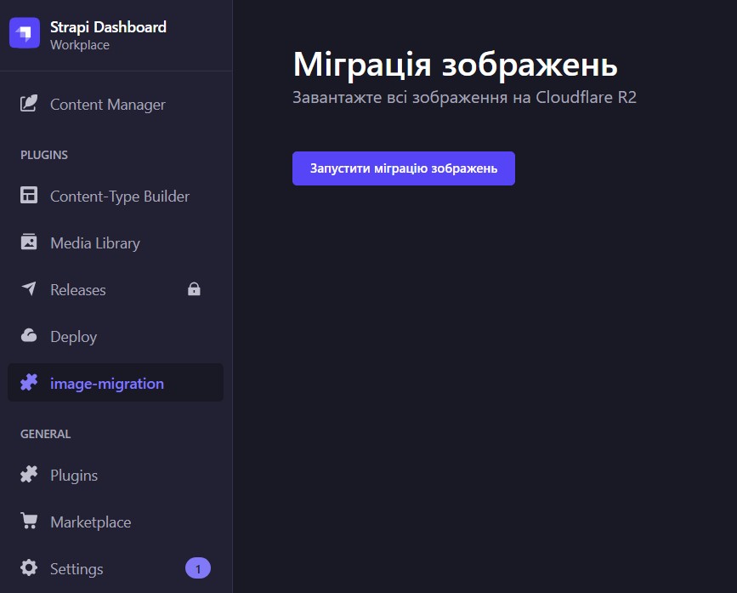This screenshot has height=593, width=737.
Task: Click the Strapi Dashboard title
Action: pos(108,27)
